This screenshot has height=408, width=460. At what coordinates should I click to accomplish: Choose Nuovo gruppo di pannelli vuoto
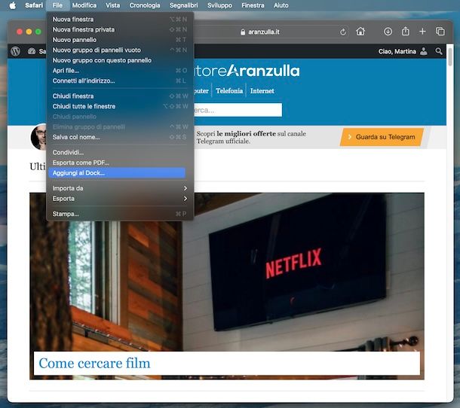pyautogui.click(x=120, y=50)
